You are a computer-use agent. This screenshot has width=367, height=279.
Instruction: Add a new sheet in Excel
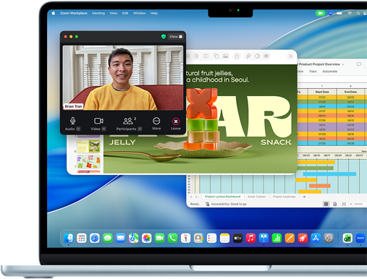(x=304, y=197)
